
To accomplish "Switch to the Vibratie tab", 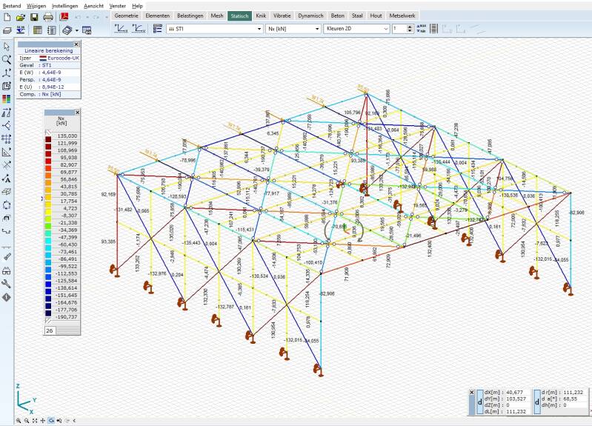I will click(x=282, y=16).
